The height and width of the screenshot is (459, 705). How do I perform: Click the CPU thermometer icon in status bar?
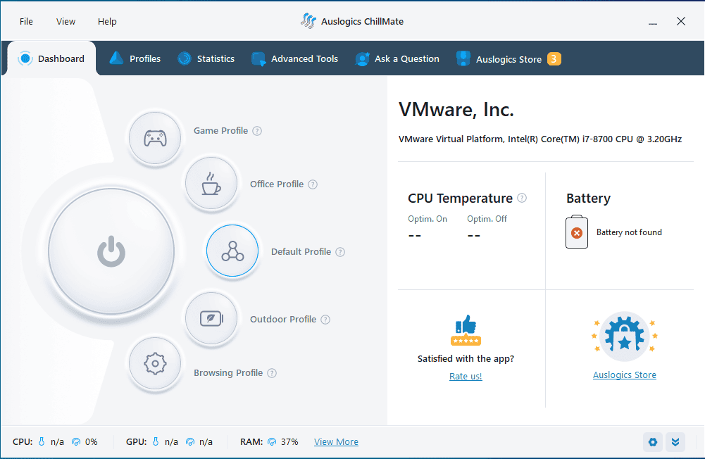[42, 442]
